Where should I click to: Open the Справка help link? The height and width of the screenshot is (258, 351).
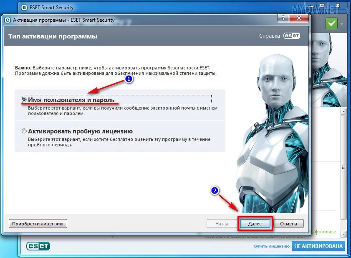270,36
